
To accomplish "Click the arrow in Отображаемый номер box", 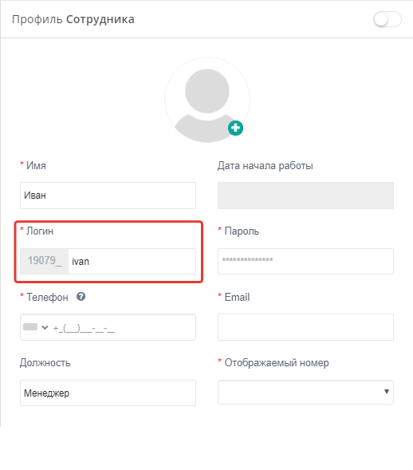I will [x=387, y=392].
